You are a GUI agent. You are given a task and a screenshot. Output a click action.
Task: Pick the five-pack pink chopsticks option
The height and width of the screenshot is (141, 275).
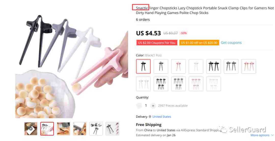pos(196,84)
